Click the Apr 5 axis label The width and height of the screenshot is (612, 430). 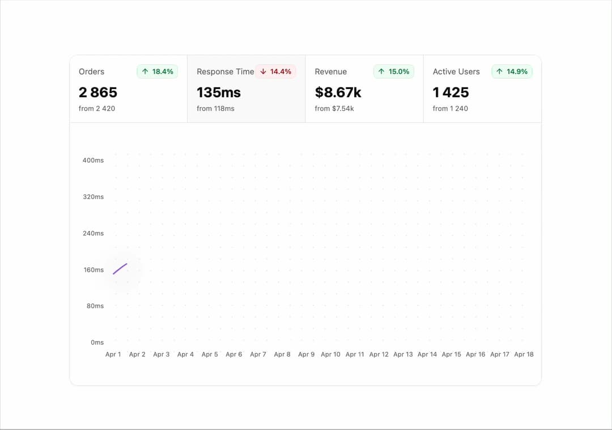(210, 354)
